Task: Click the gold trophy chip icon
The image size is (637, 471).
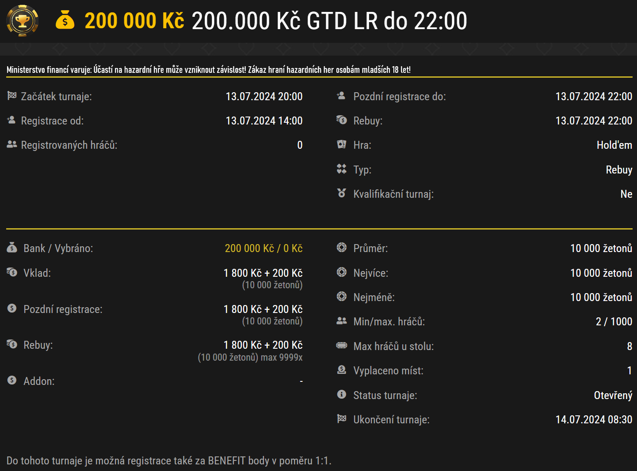Action: pyautogui.click(x=23, y=21)
